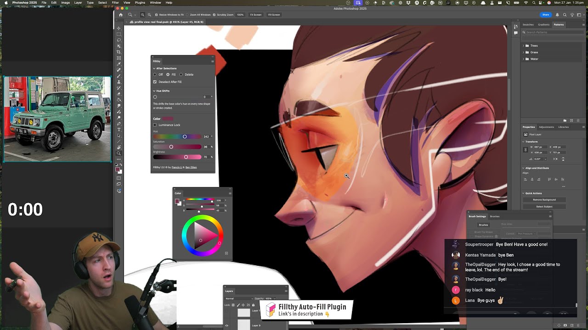
Task: Uncheck Deselect After Fill checkbox
Action: click(x=155, y=82)
